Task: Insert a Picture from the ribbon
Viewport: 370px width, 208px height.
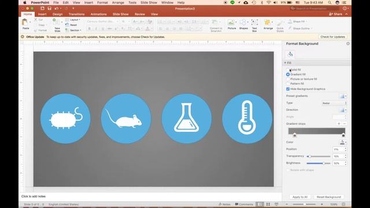Action: (231, 23)
